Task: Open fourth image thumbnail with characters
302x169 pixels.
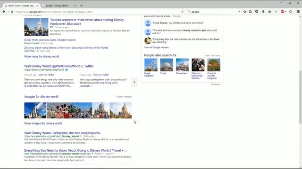Action: coord(101,110)
